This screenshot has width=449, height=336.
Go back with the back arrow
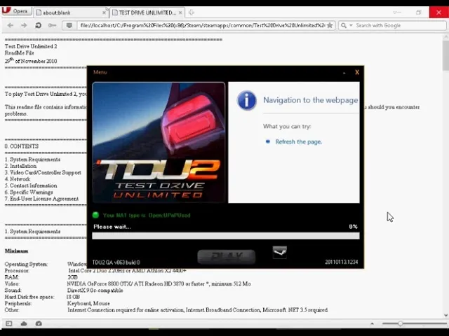[11, 25]
